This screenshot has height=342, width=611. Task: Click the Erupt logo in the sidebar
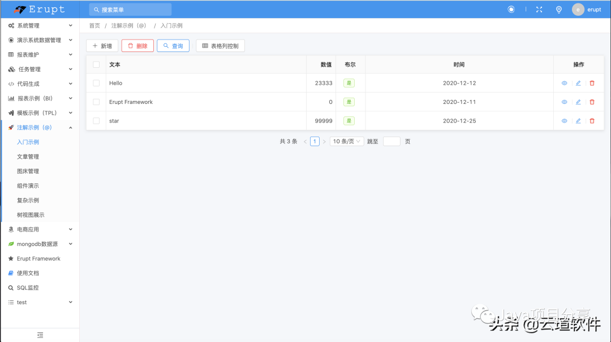[40, 9]
